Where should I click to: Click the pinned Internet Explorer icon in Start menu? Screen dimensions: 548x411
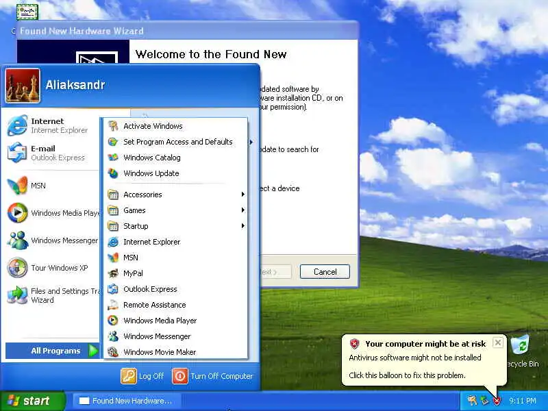[17, 125]
